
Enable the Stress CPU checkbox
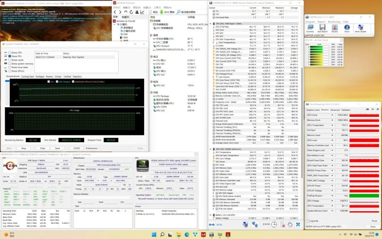click(x=10, y=52)
